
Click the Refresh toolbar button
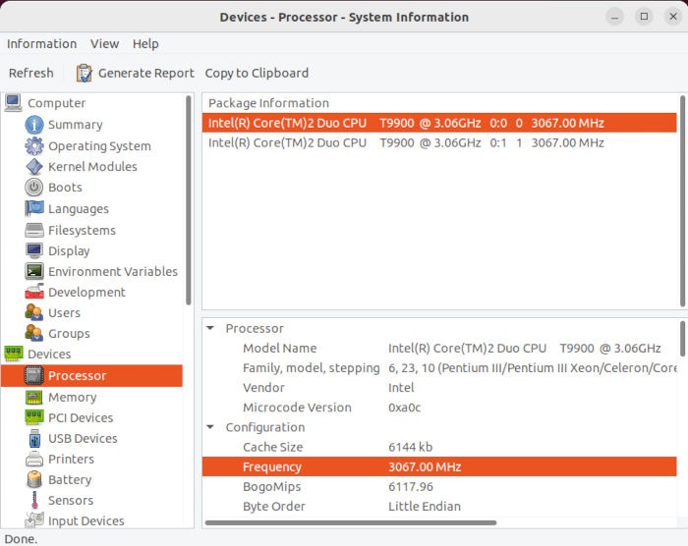(31, 74)
